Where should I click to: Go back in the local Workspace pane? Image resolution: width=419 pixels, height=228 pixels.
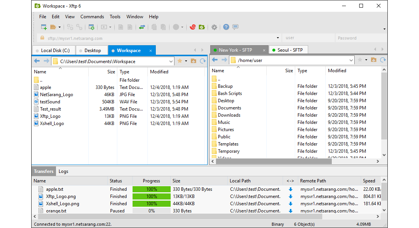point(37,61)
